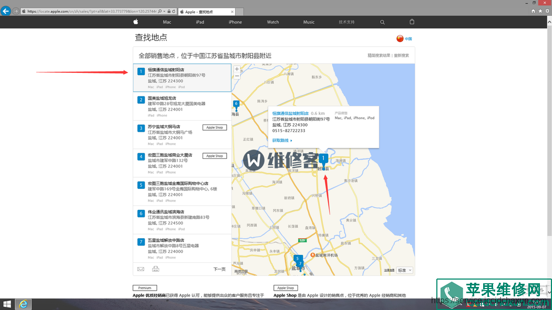The height and width of the screenshot is (310, 552).
Task: Refresh the page in address bar
Action: [x=173, y=11]
